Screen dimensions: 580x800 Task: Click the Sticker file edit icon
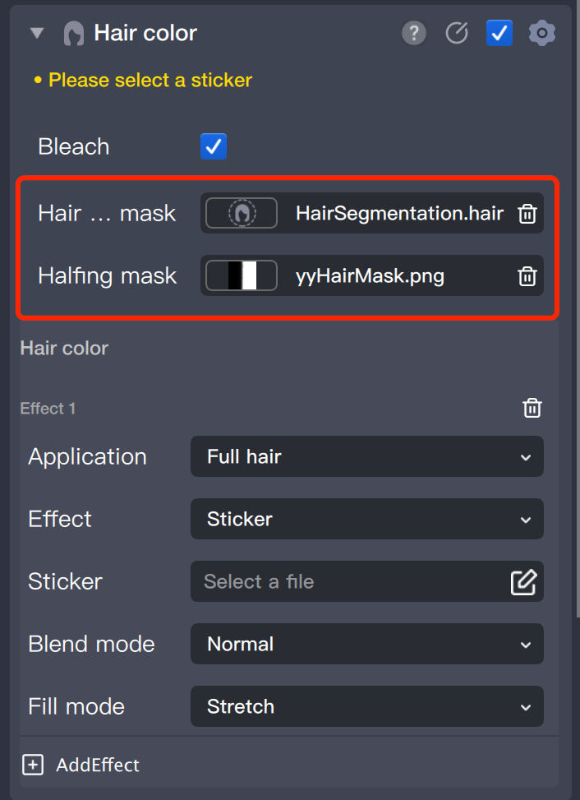coord(523,582)
